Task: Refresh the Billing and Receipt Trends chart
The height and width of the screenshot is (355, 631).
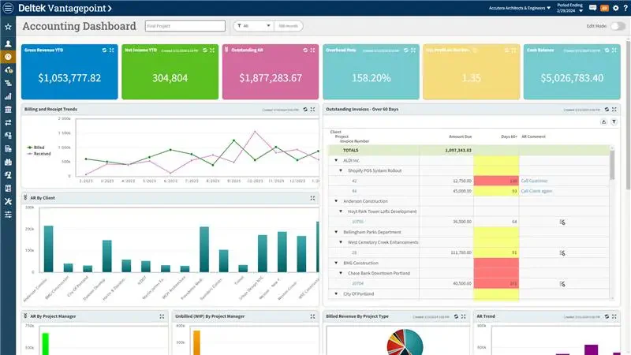Action: coord(305,110)
